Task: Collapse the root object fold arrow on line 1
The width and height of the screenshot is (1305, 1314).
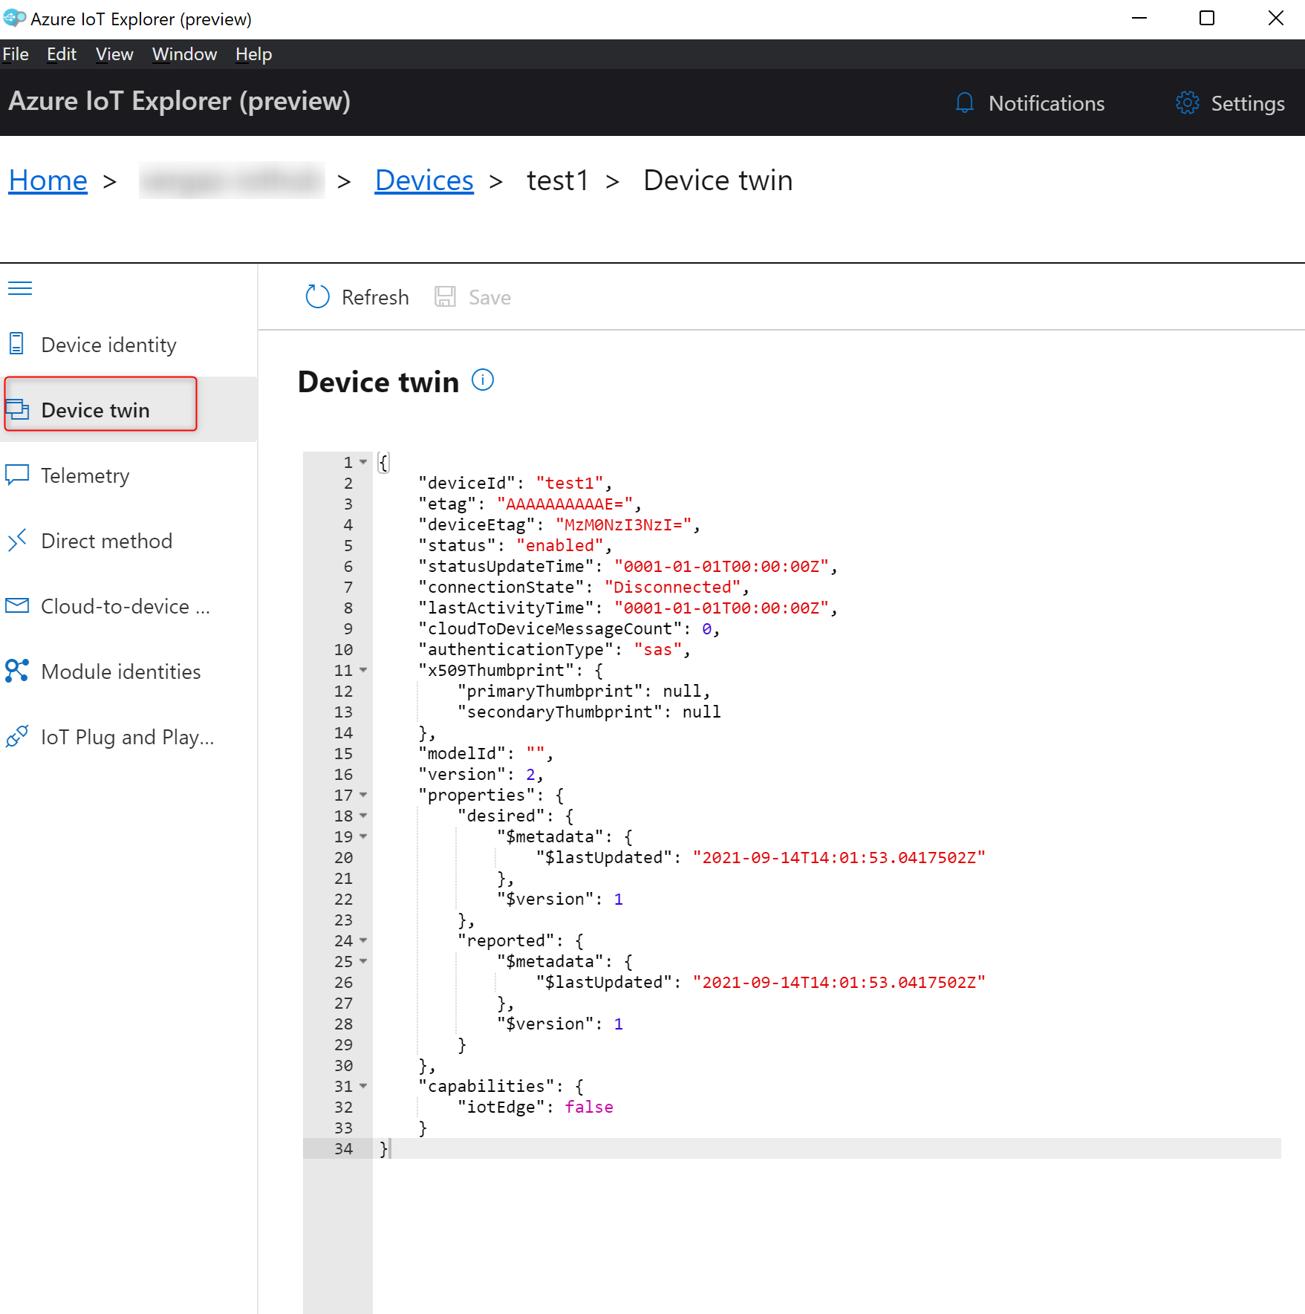Action: tap(363, 462)
